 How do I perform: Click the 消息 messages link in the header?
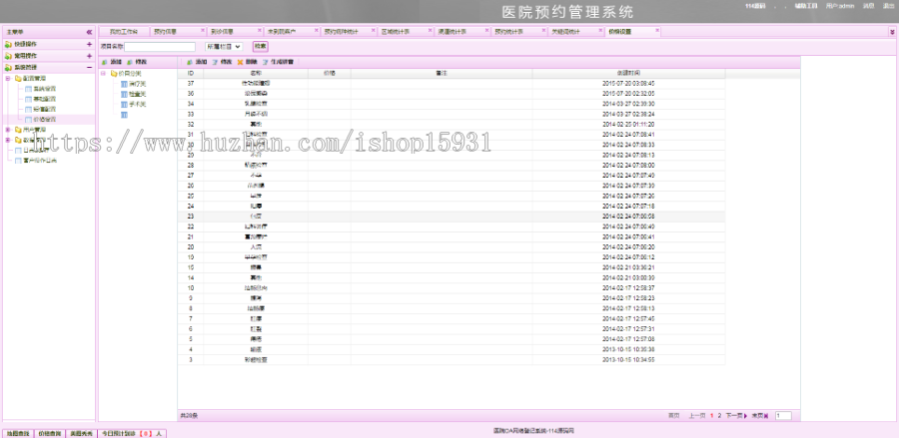[869, 6]
